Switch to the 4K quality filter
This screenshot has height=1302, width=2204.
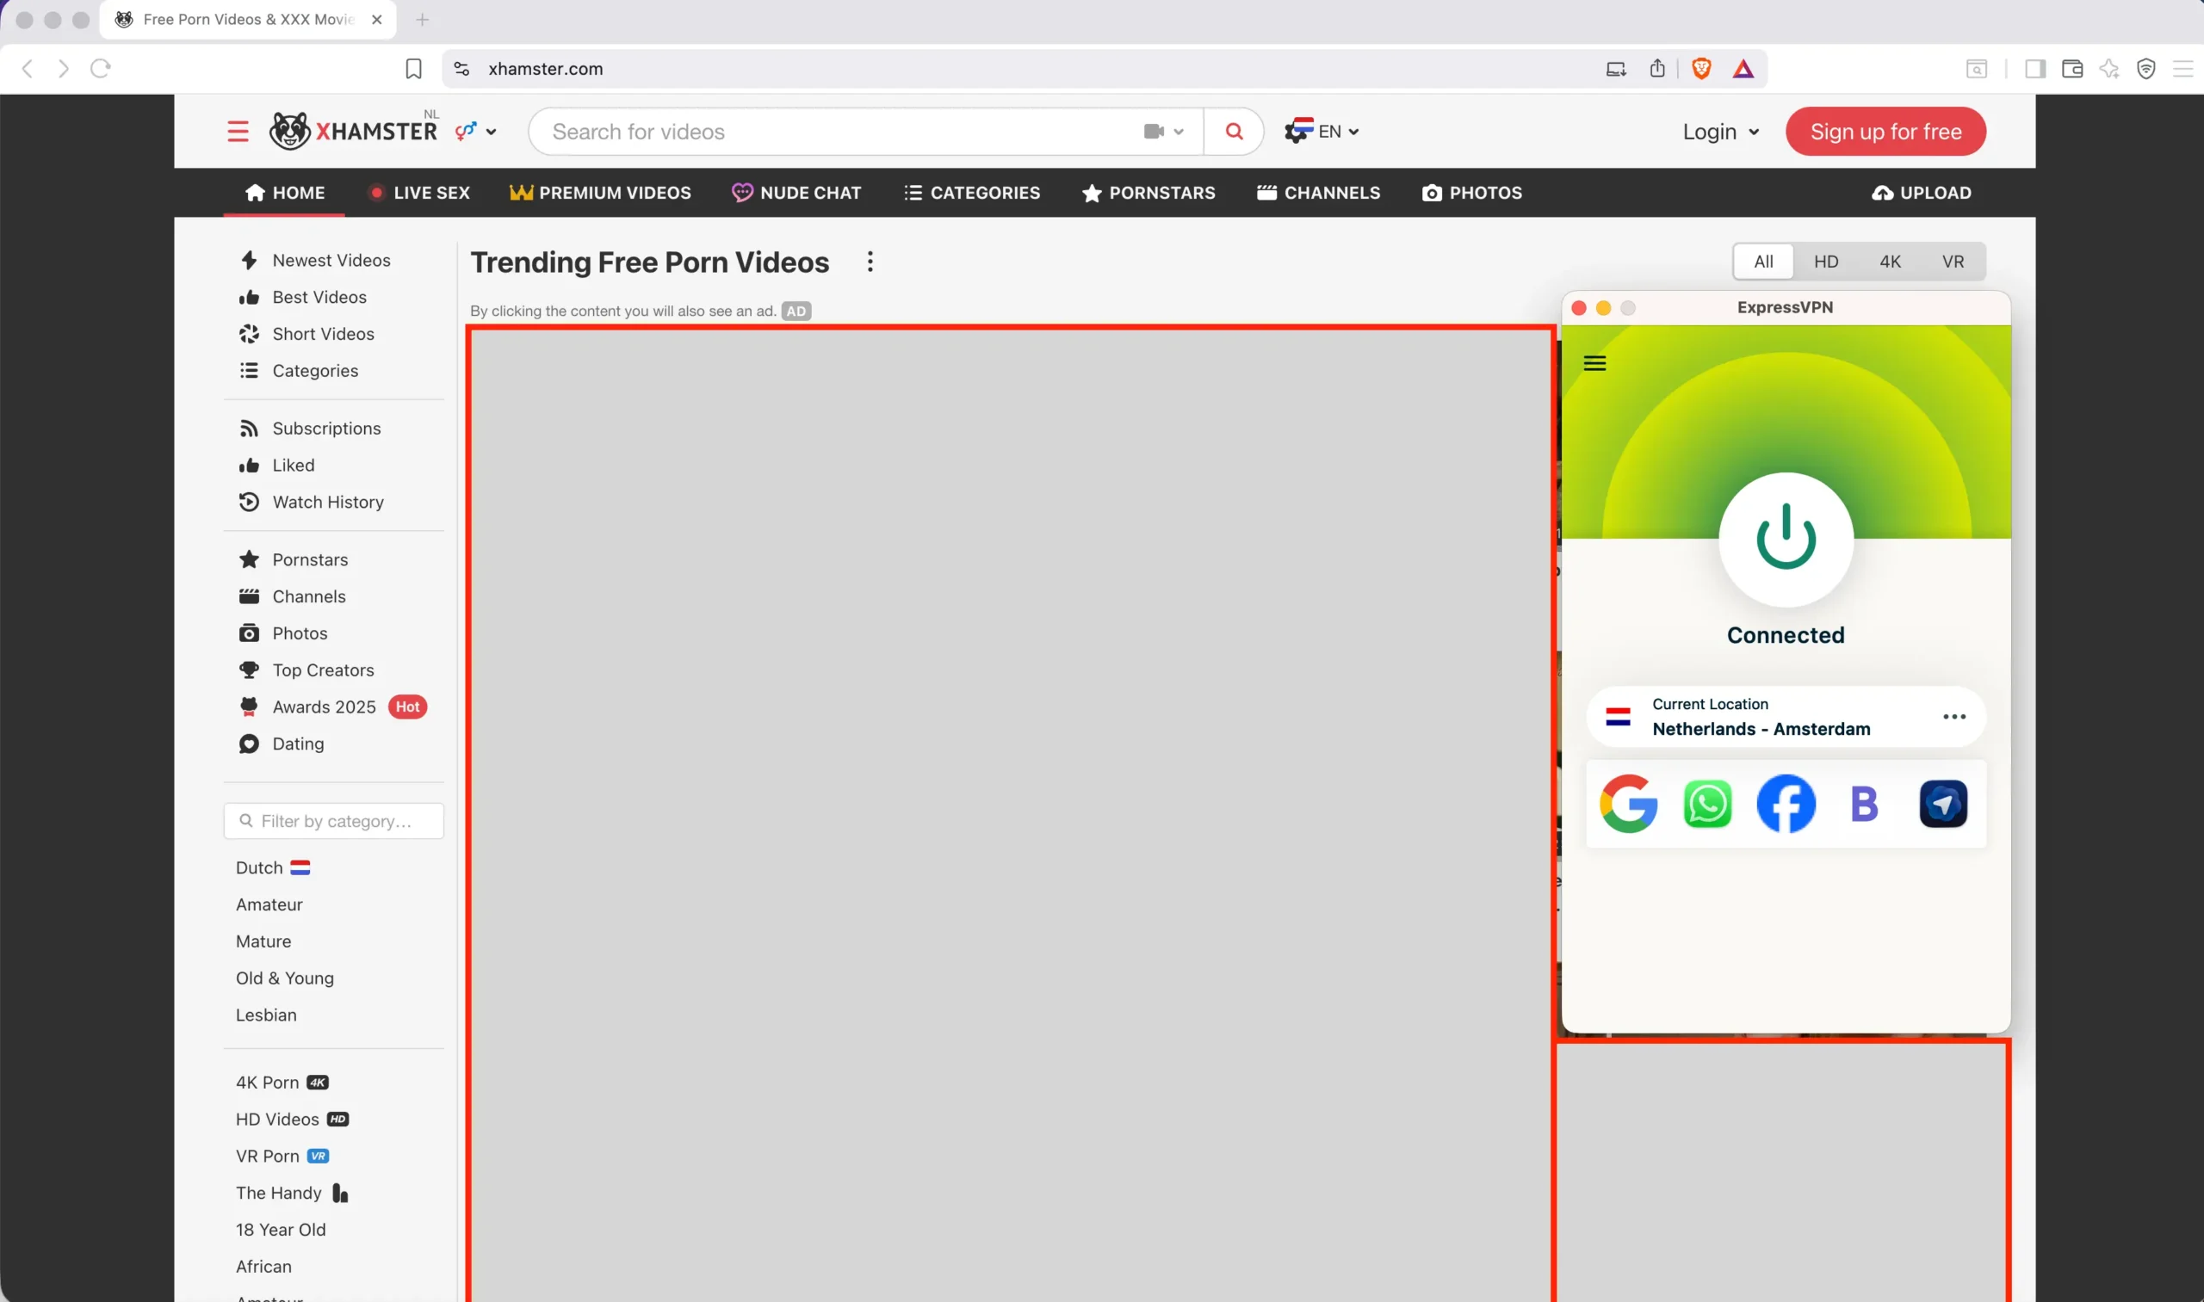(x=1890, y=261)
